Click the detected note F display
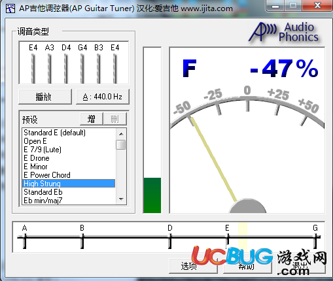 pos(189,69)
